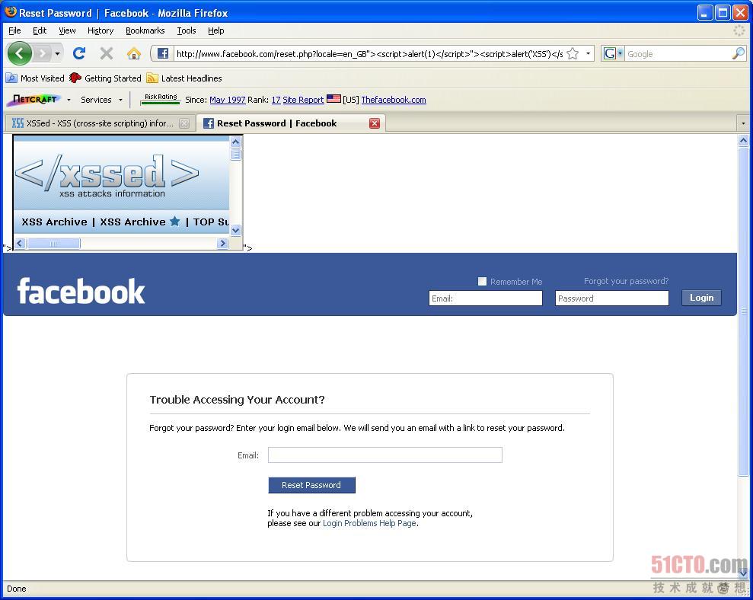The width and height of the screenshot is (753, 600).
Task: Click the embedded frame's scroll left arrow
Action: pos(20,243)
